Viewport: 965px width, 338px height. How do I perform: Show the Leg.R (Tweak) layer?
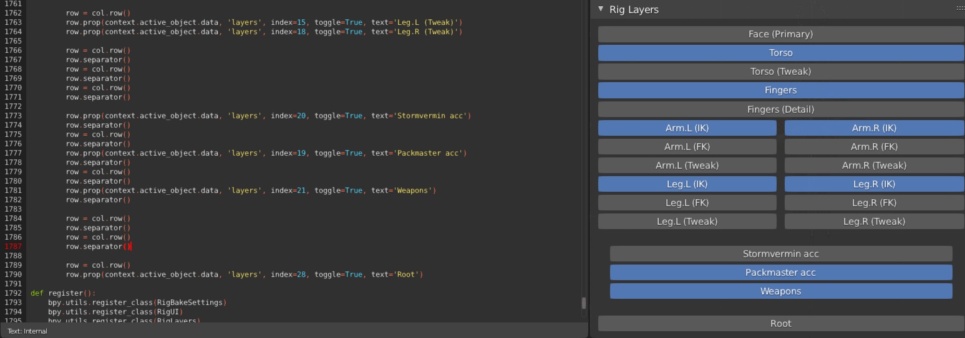pyautogui.click(x=874, y=222)
